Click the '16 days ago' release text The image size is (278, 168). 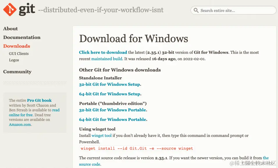[164, 59]
